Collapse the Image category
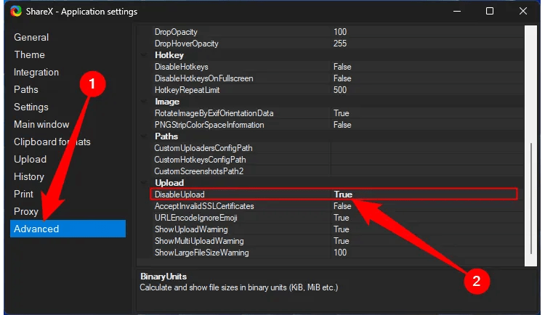545x315 pixels. pyautogui.click(x=144, y=102)
